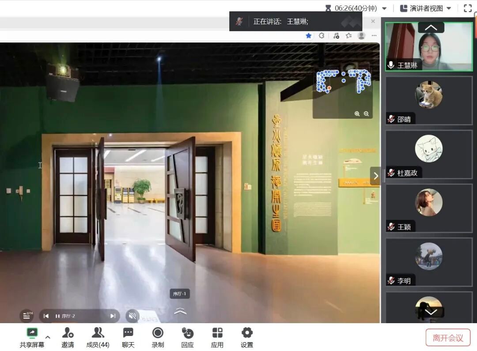Collapse the participant video sidebar arrow
Viewport: 477px width, 351px height.
(x=375, y=176)
